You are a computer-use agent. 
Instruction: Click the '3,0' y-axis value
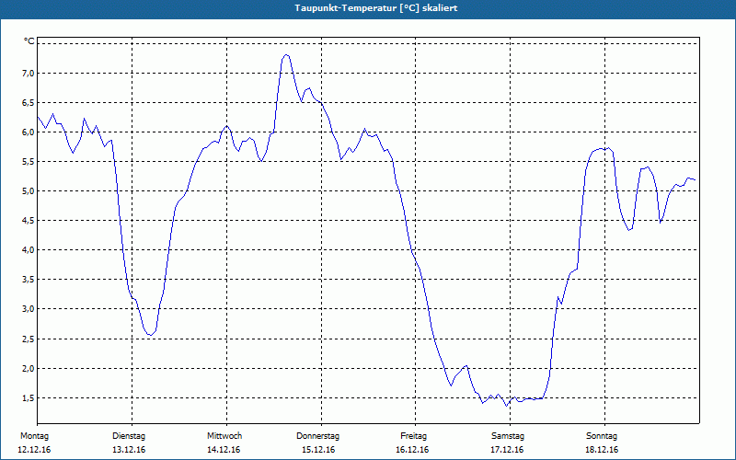(29, 309)
